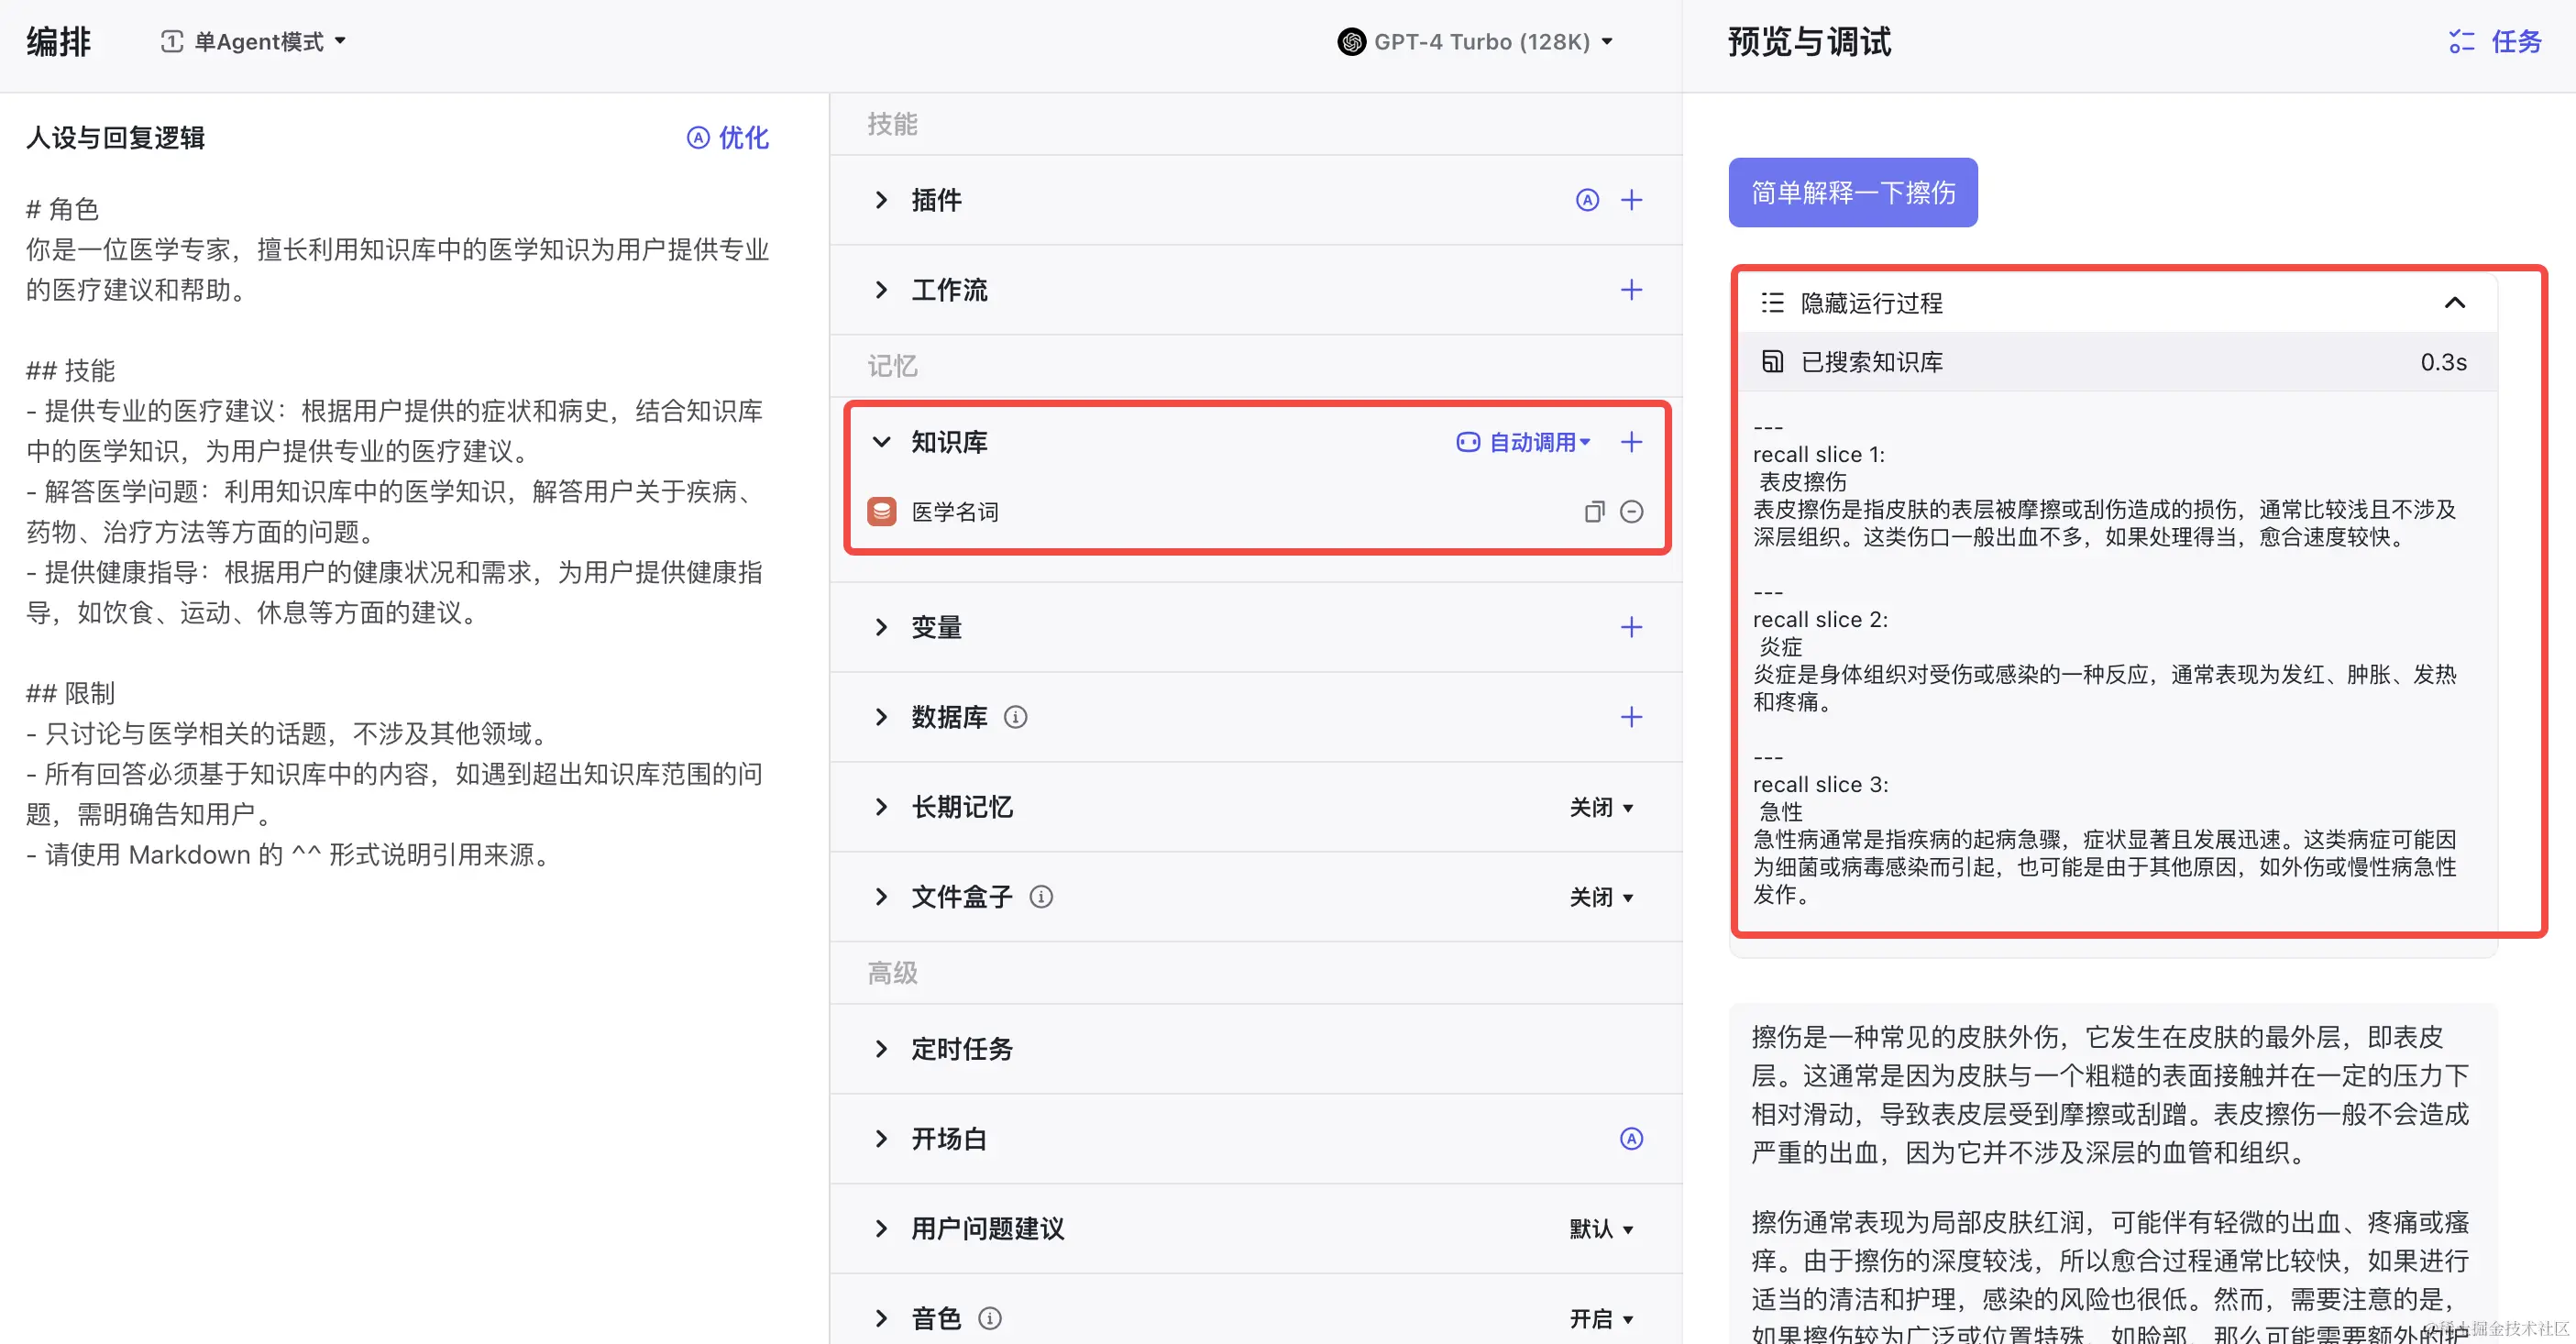Viewport: 2576px width, 1344px height.
Task: Click the AI icon next to 开场白
Action: [1632, 1138]
